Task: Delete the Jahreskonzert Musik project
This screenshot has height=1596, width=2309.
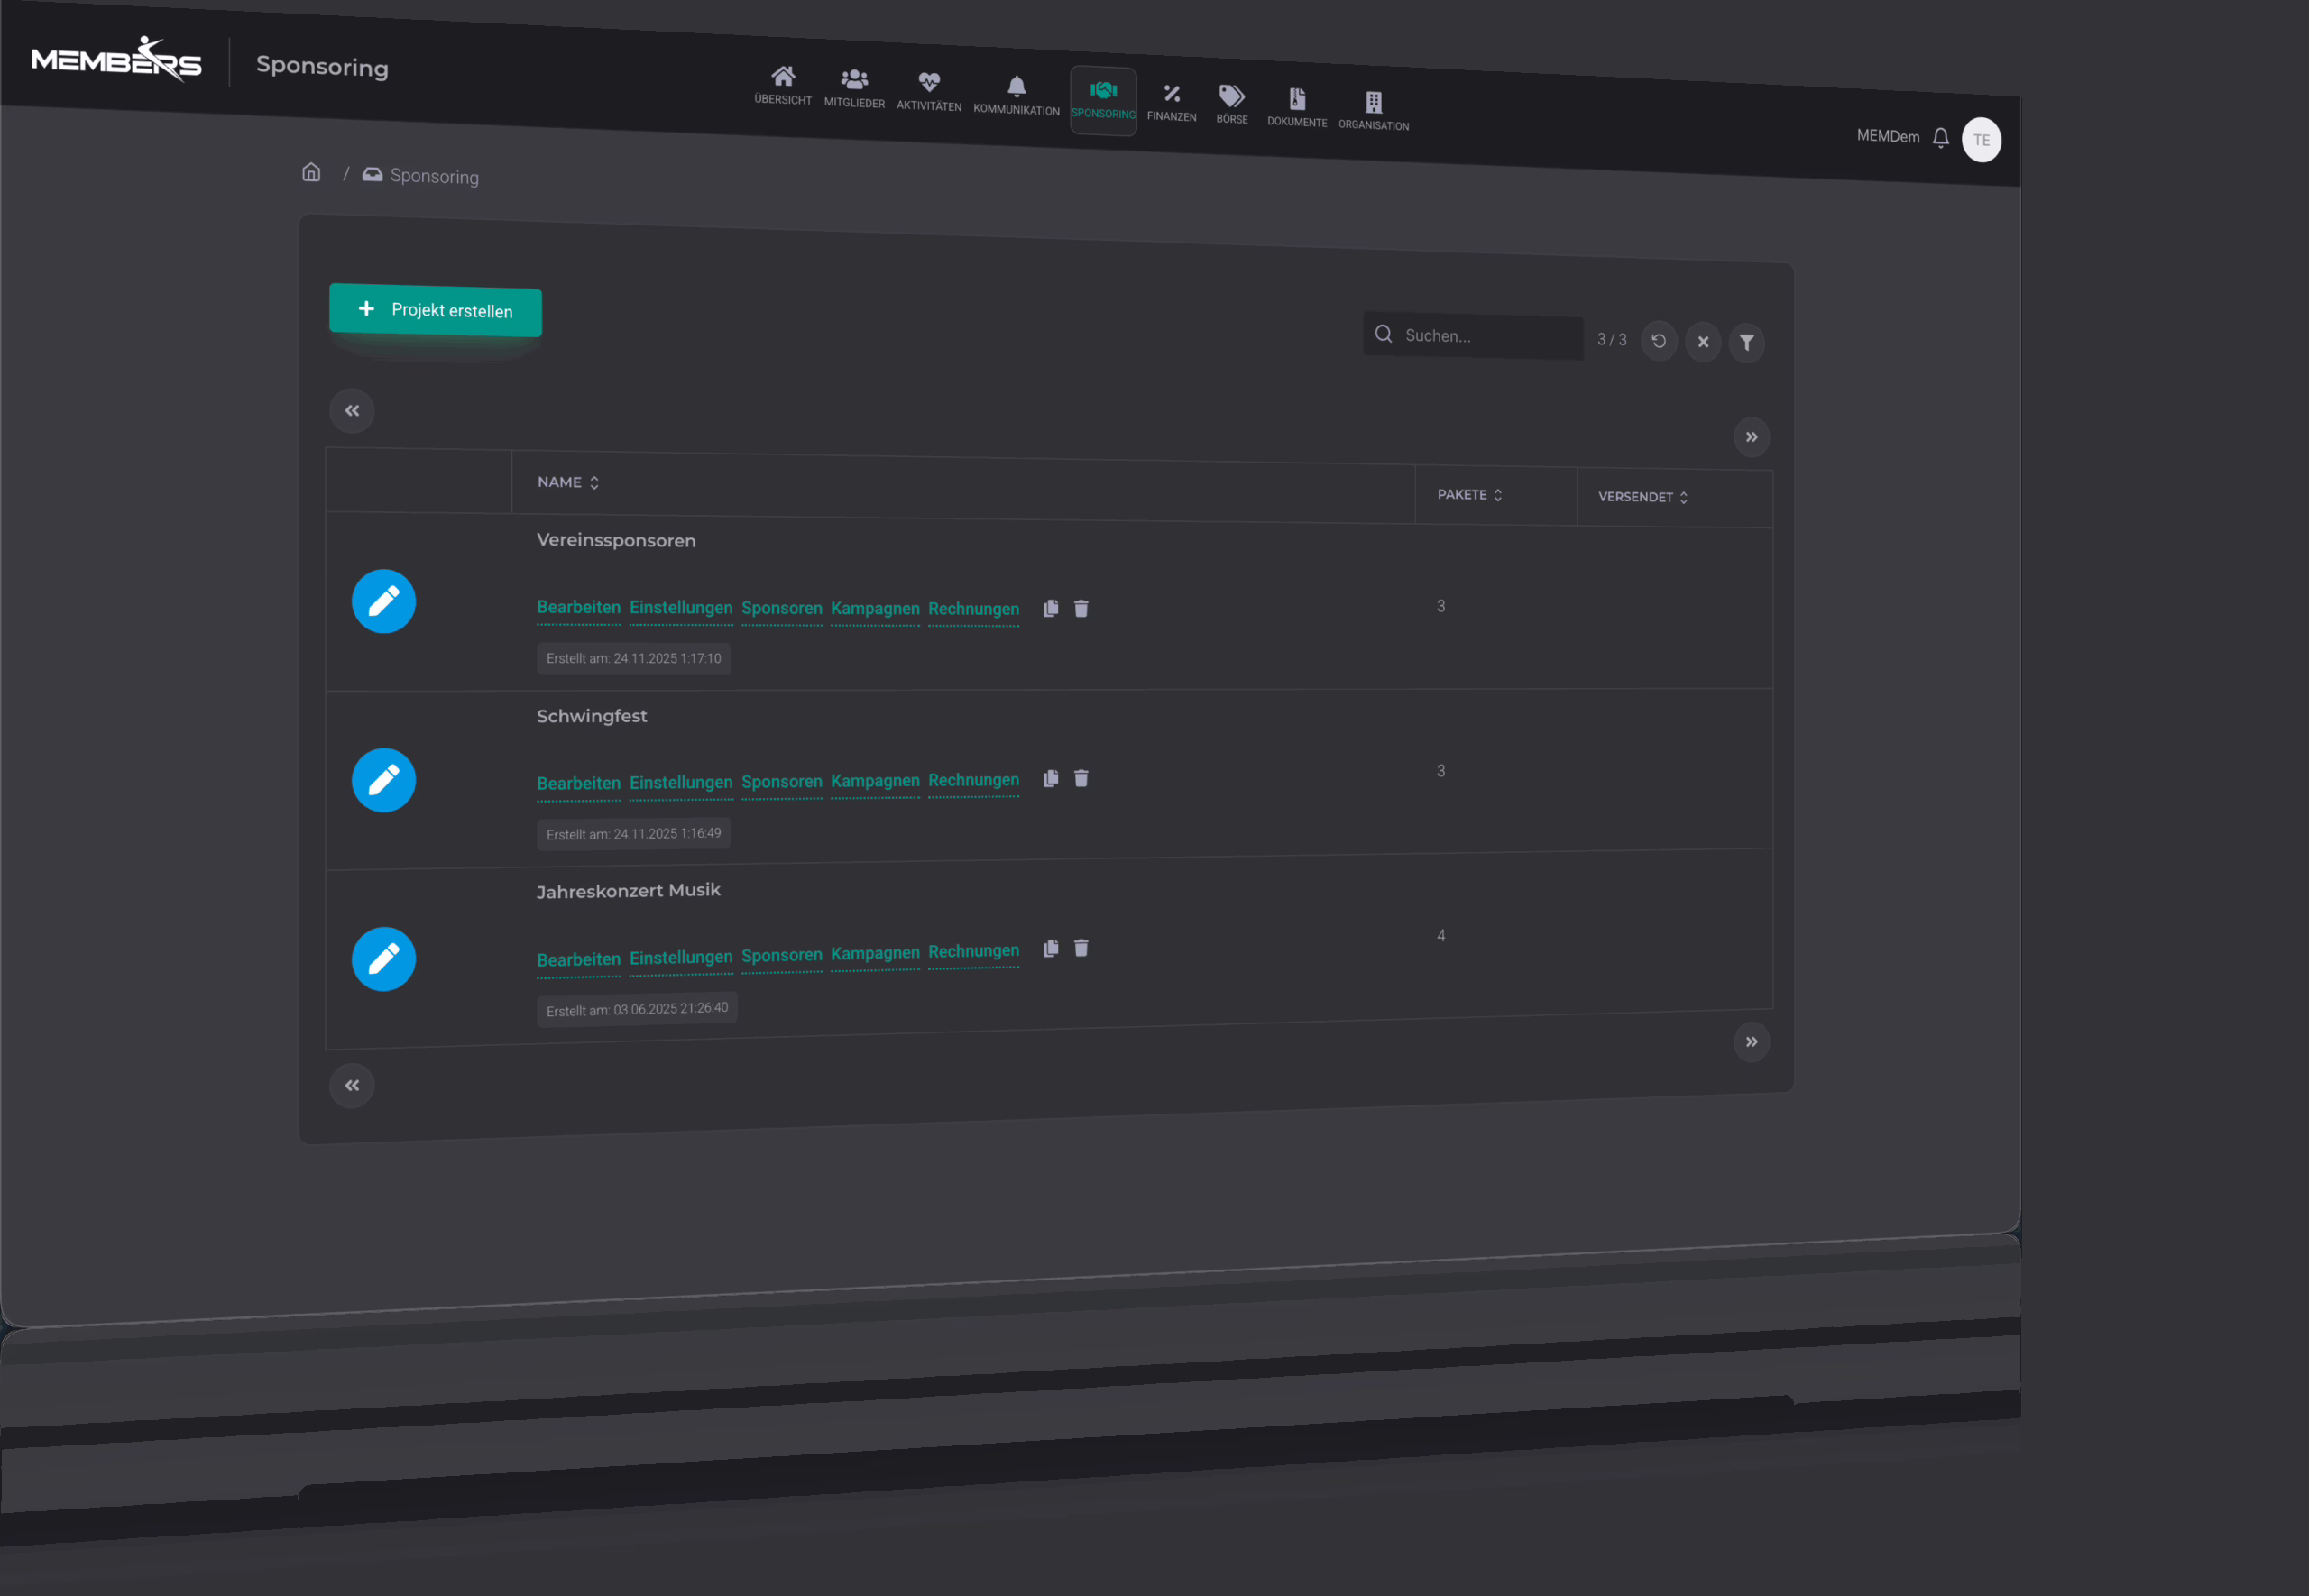Action: [1081, 948]
